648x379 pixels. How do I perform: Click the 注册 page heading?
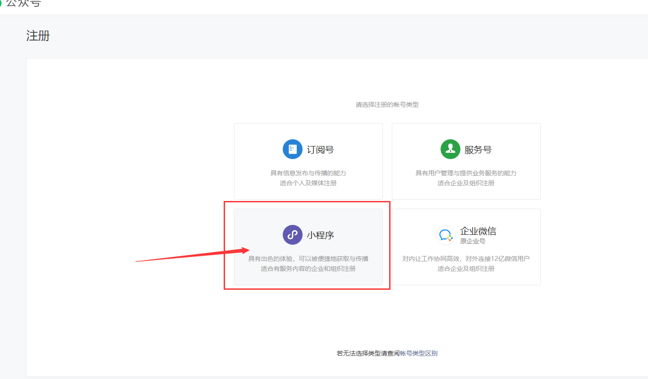point(38,36)
